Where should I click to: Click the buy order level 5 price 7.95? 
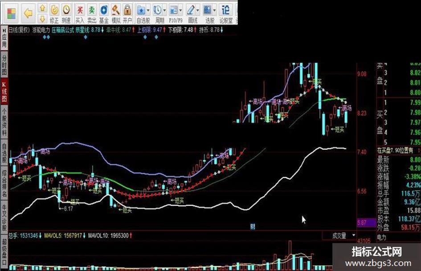point(415,142)
